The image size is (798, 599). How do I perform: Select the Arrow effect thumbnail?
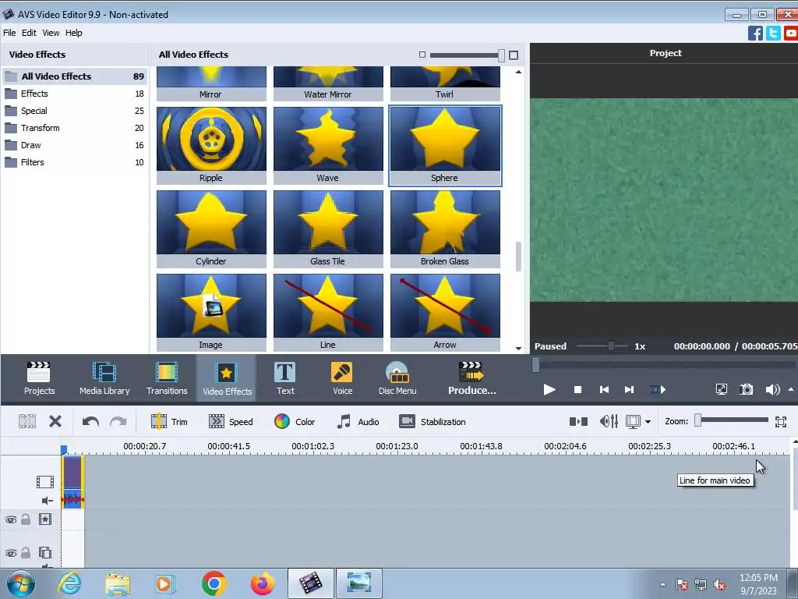[445, 312]
